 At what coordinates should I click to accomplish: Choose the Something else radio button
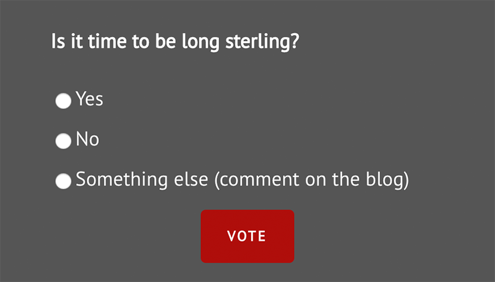[x=63, y=181]
